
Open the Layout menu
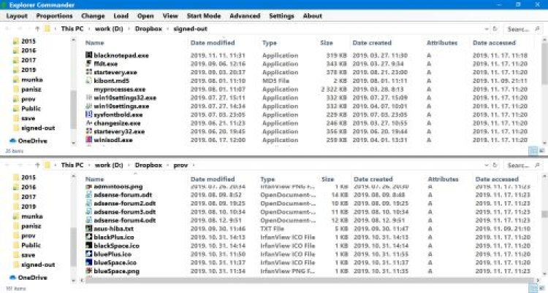[16, 15]
